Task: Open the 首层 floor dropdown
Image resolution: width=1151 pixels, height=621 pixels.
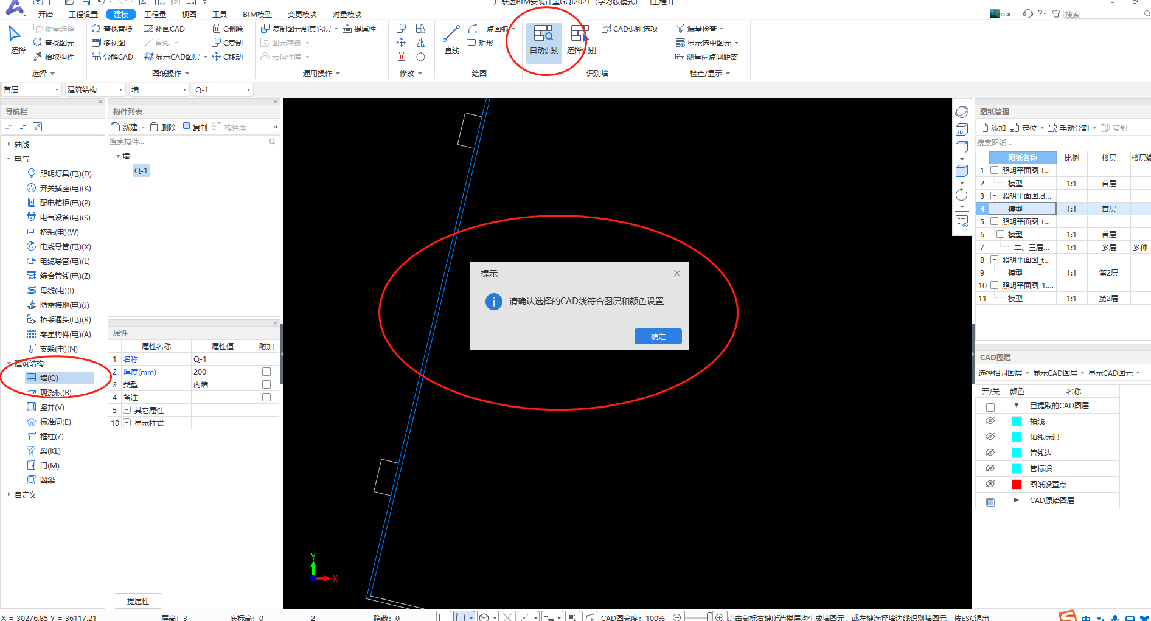Action: pos(31,89)
